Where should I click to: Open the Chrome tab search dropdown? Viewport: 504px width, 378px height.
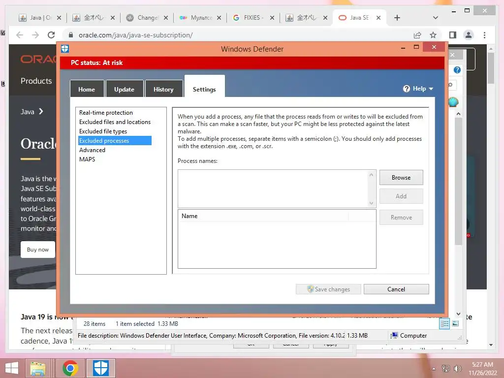pos(436,18)
